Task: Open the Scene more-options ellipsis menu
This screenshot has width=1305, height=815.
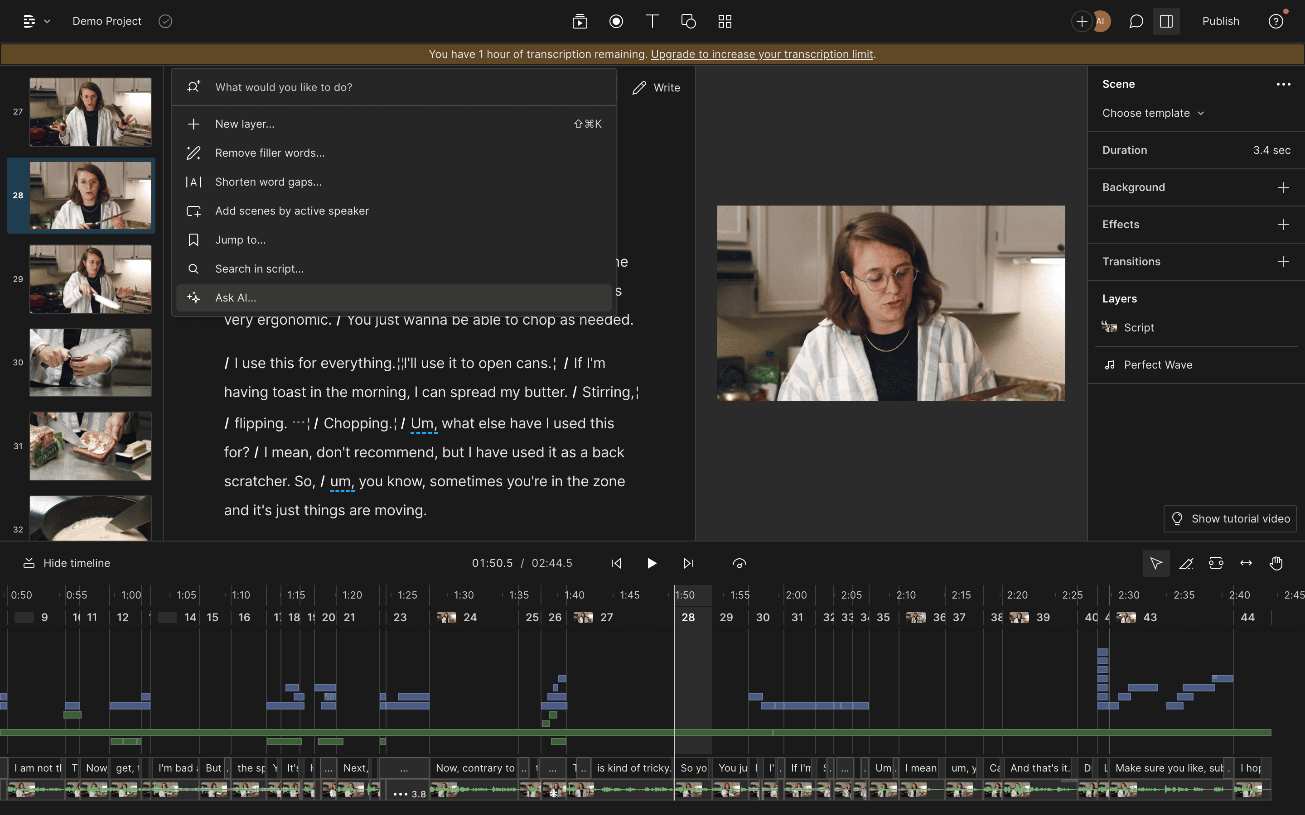Action: [1283, 84]
